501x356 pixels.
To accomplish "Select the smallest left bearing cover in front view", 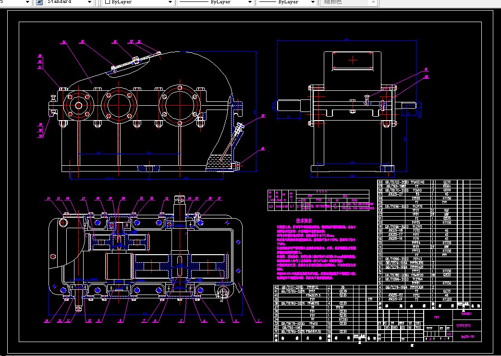I will tap(78, 105).
